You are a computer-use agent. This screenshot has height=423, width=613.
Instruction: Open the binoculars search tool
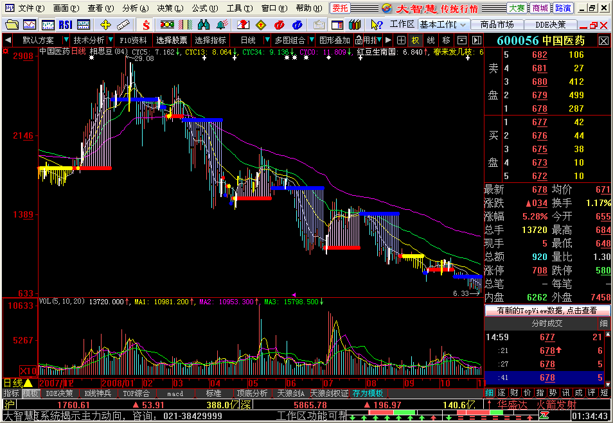point(204,25)
